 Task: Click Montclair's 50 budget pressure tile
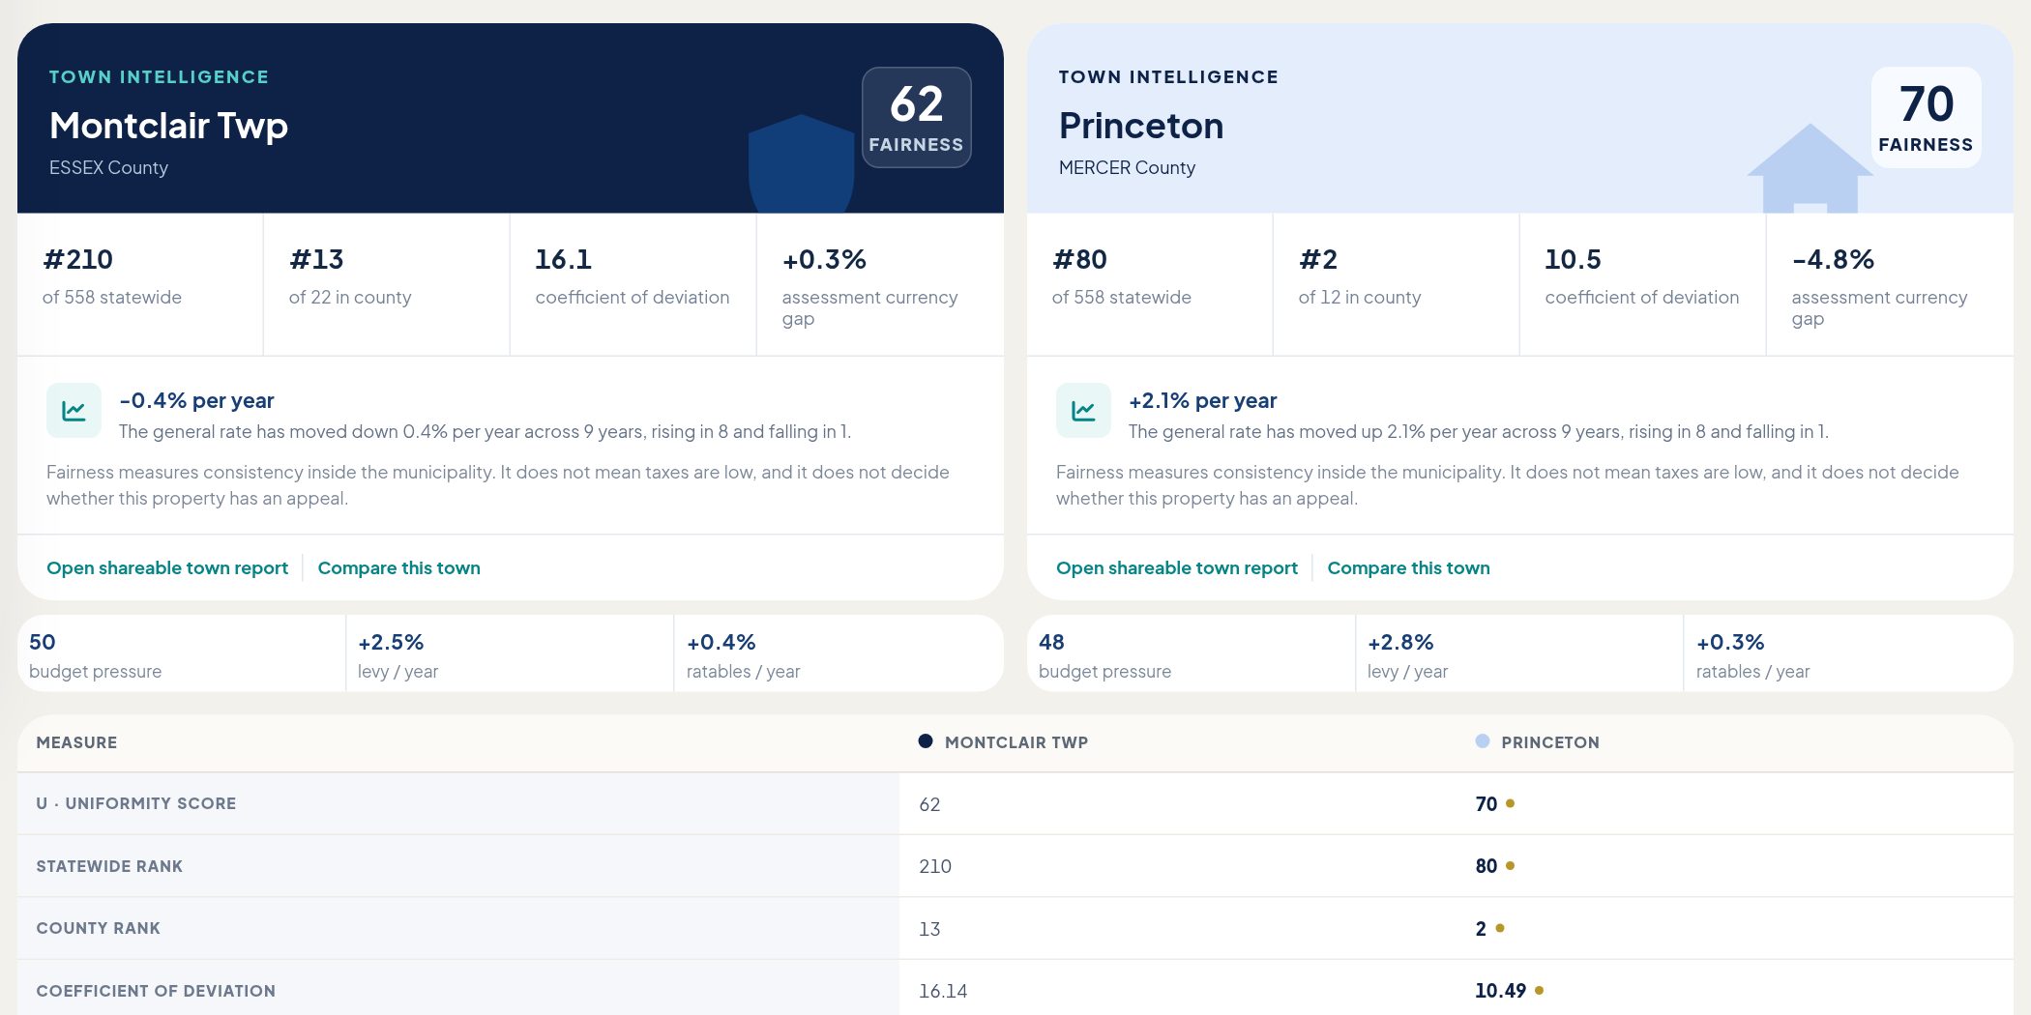point(181,653)
